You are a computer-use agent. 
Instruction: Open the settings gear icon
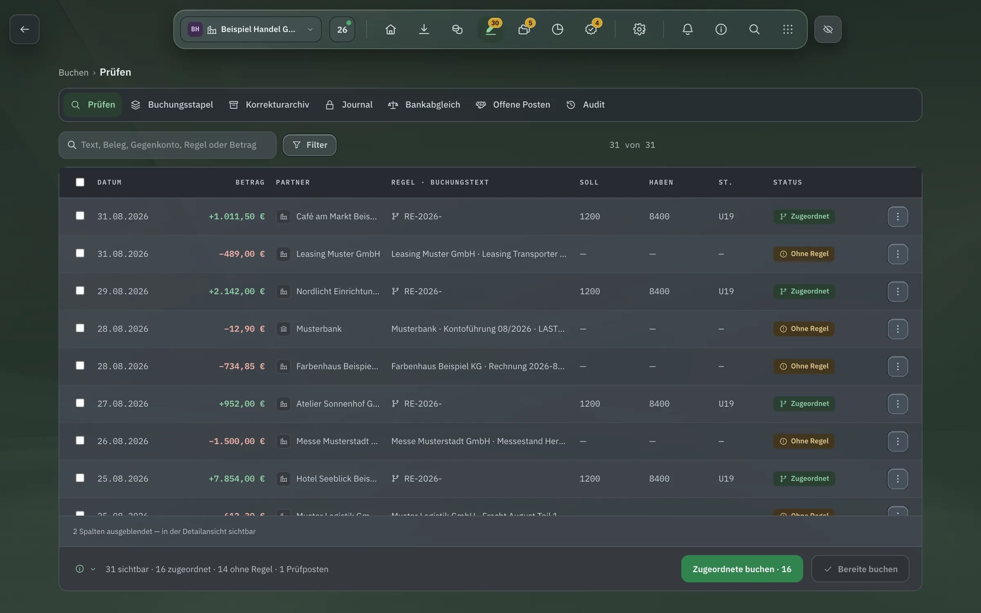tap(639, 29)
